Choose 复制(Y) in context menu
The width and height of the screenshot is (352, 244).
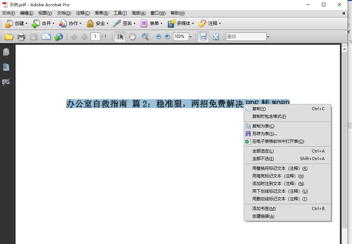tap(287, 109)
